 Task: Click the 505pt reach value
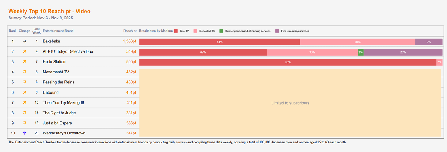point(131,62)
